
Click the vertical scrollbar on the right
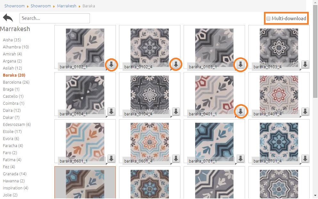click(315, 96)
